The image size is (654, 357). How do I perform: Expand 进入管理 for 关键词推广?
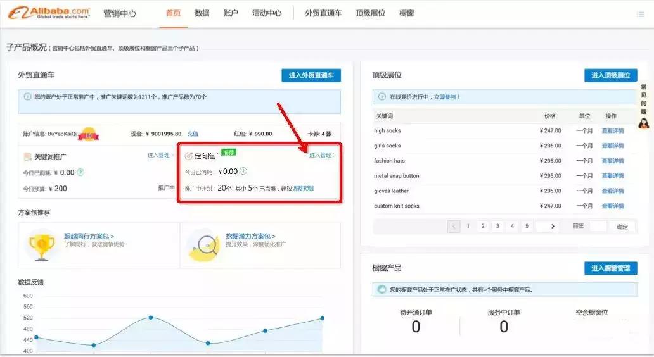[x=160, y=155]
